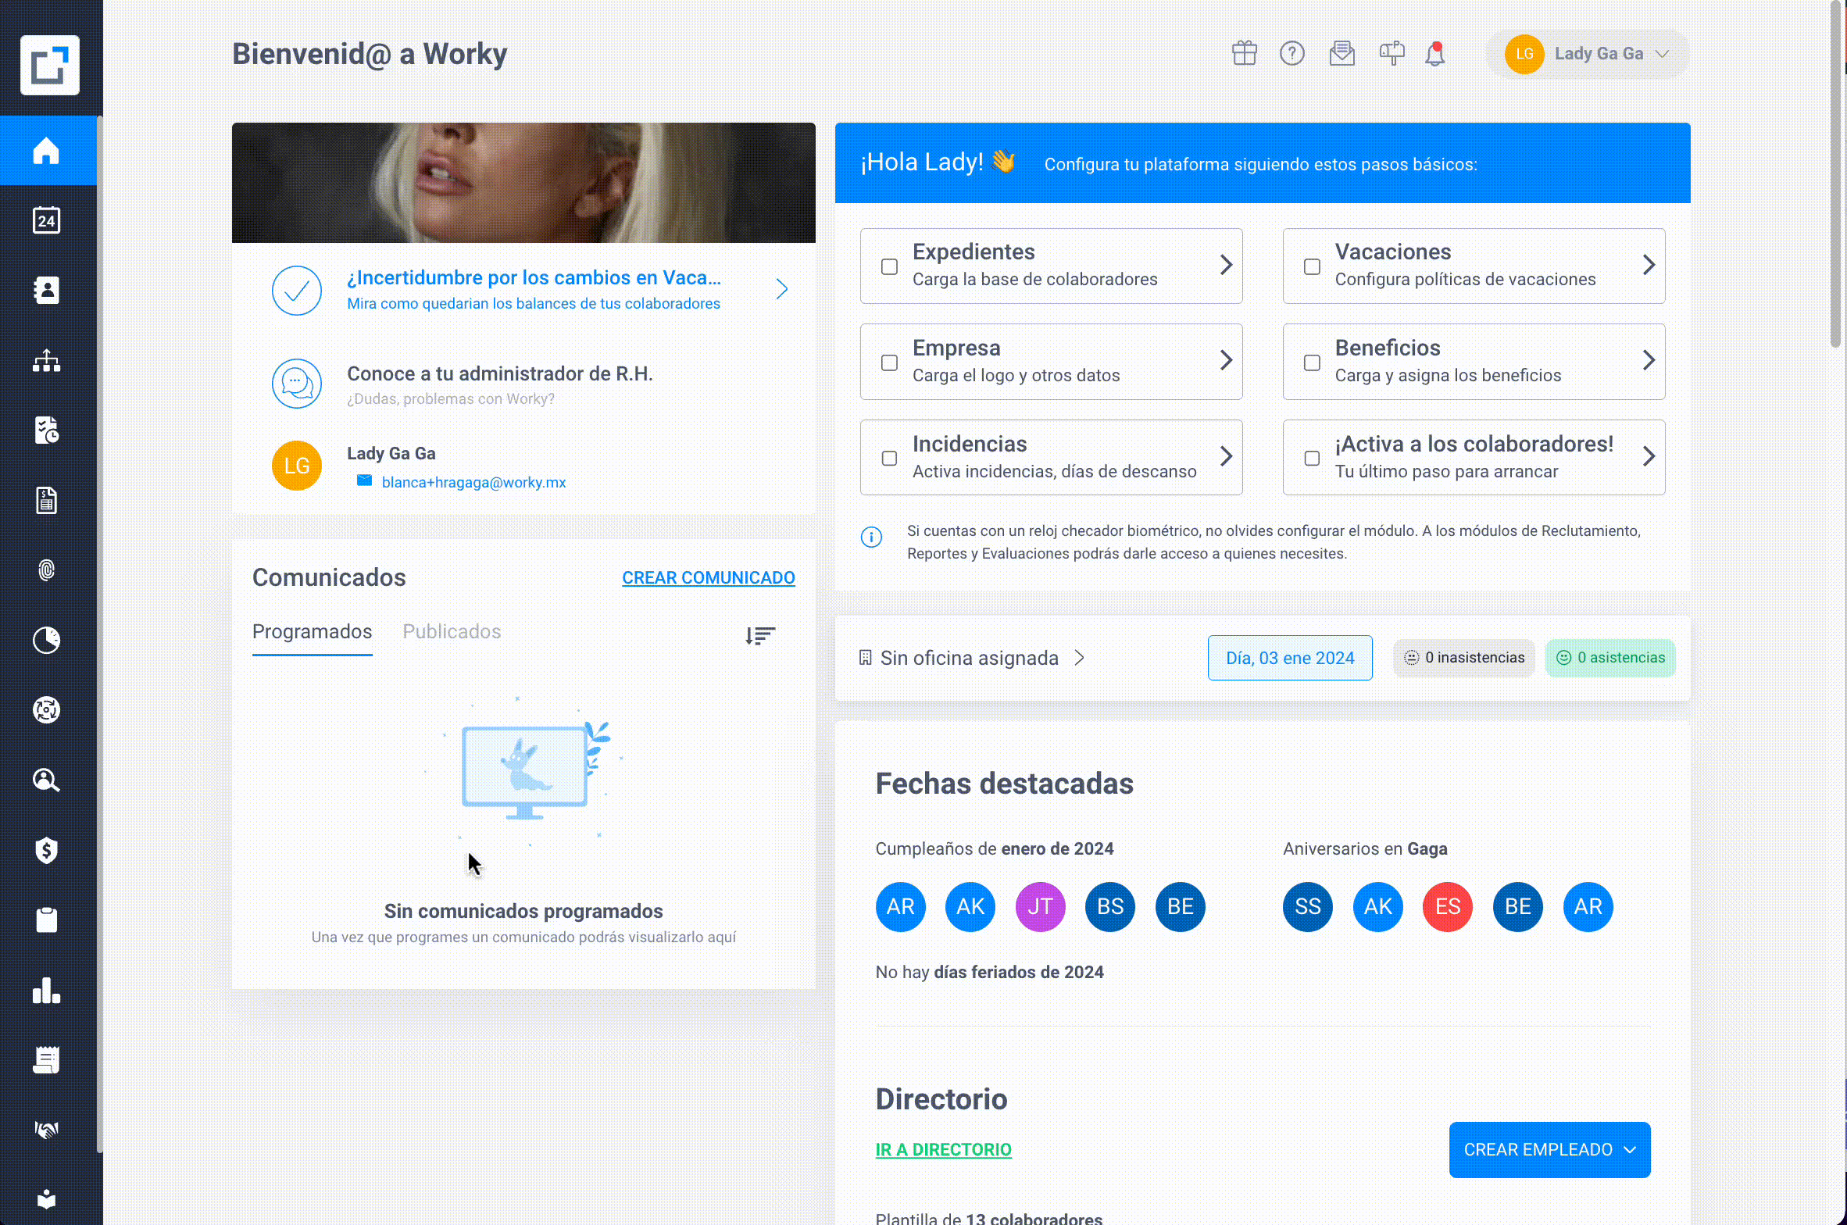Open the reading person sidebar icon

coord(47,1198)
